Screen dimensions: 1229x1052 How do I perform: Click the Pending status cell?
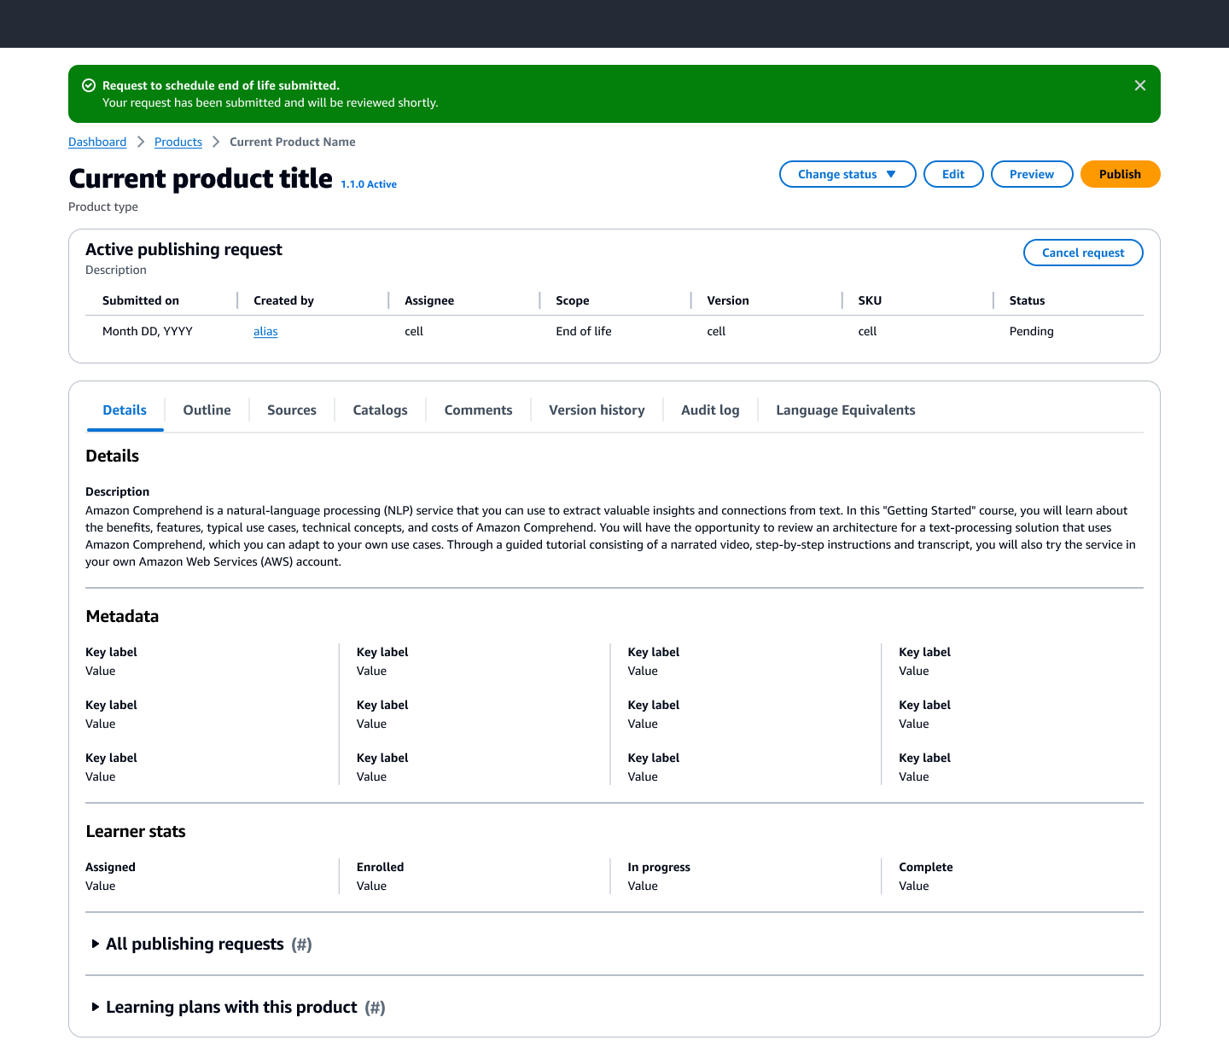(1031, 331)
